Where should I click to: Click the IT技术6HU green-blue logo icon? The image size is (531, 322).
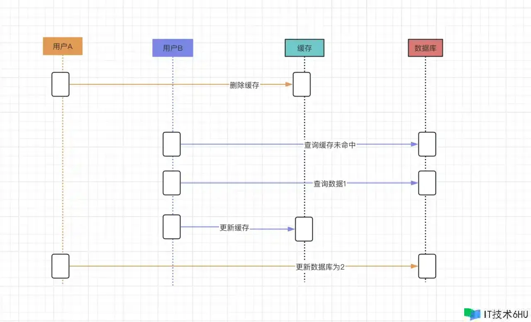click(x=472, y=314)
